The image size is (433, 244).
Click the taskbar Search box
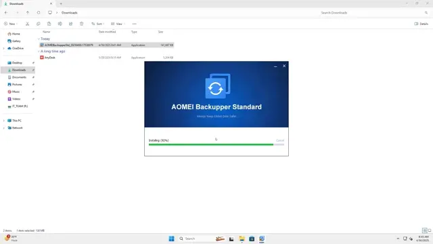click(201, 239)
